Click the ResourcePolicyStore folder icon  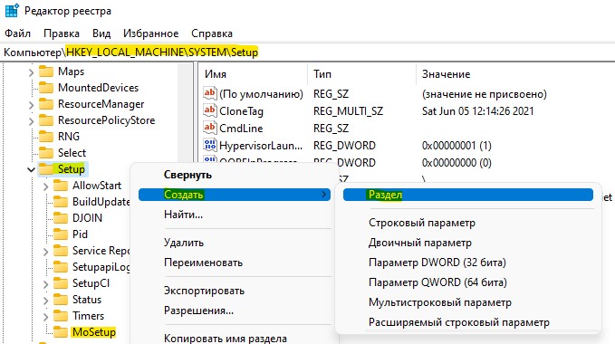pos(46,120)
